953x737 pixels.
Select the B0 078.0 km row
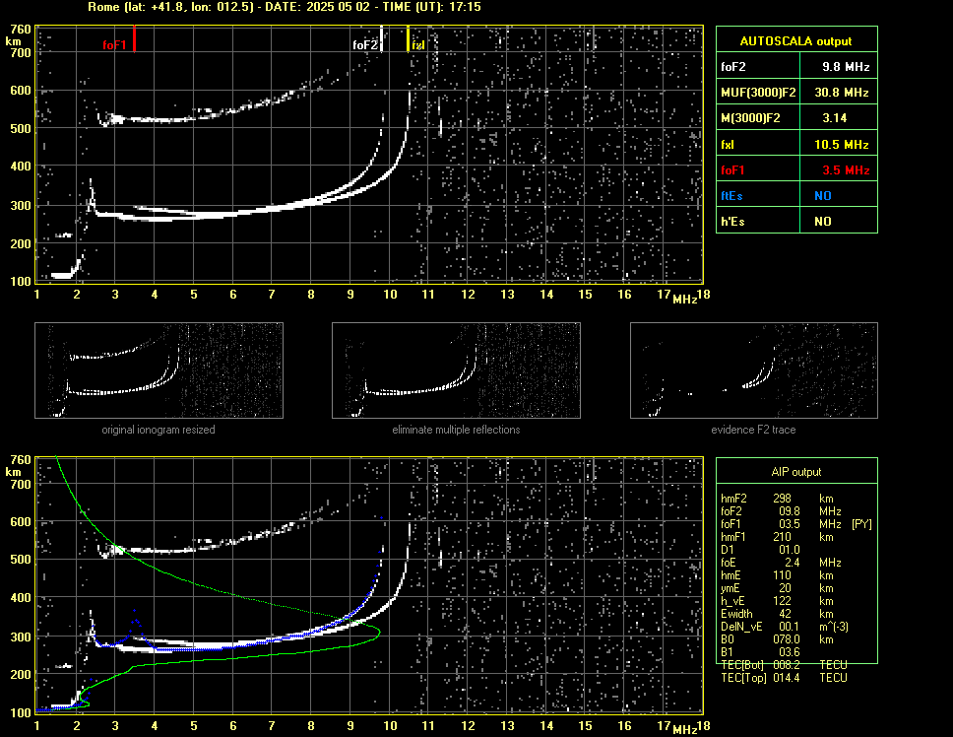(777, 639)
